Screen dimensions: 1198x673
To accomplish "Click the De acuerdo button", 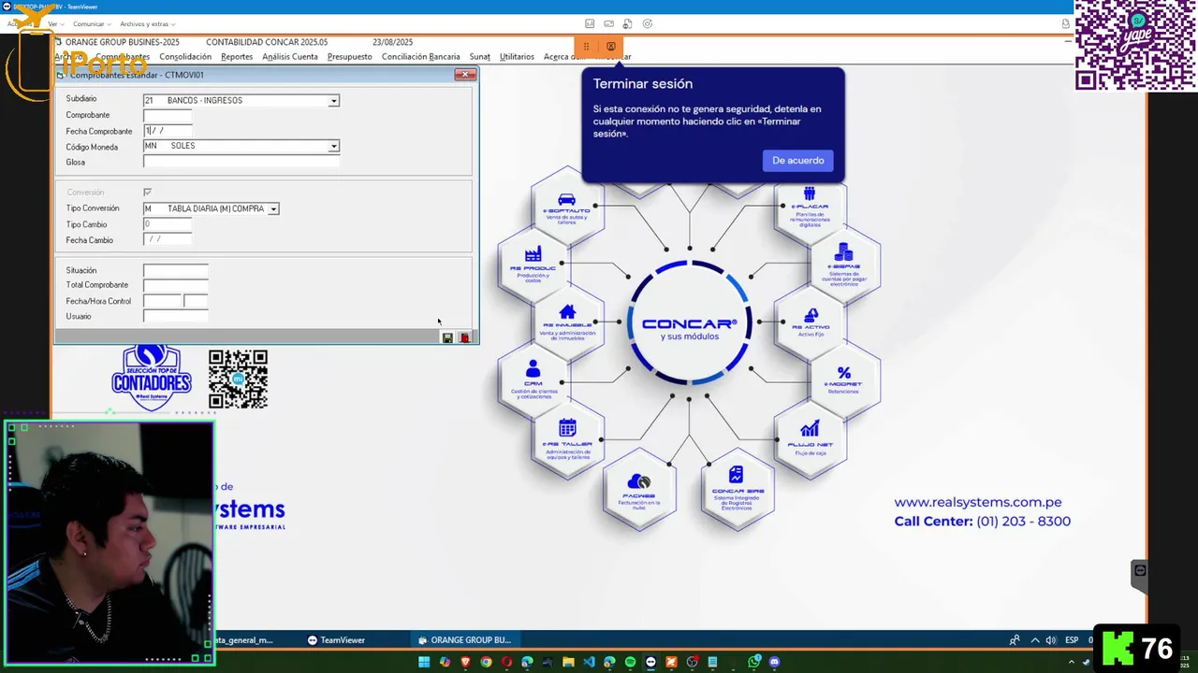I will [x=798, y=161].
